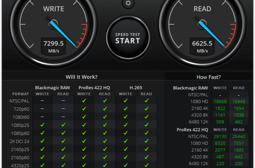Open the settings gear icon
Viewport: 255px width, 168px height.
point(128,3)
